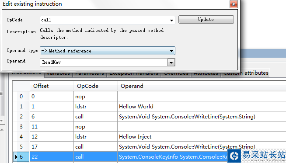Viewport: 286px width, 163px height.
Task: Switch to the Attributes tab
Action: tap(206, 74)
